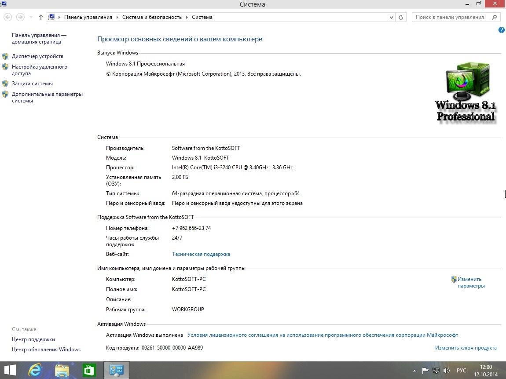Open Система и безопасность breadcrumb
Screen dimensions: 506x379
pos(152,17)
